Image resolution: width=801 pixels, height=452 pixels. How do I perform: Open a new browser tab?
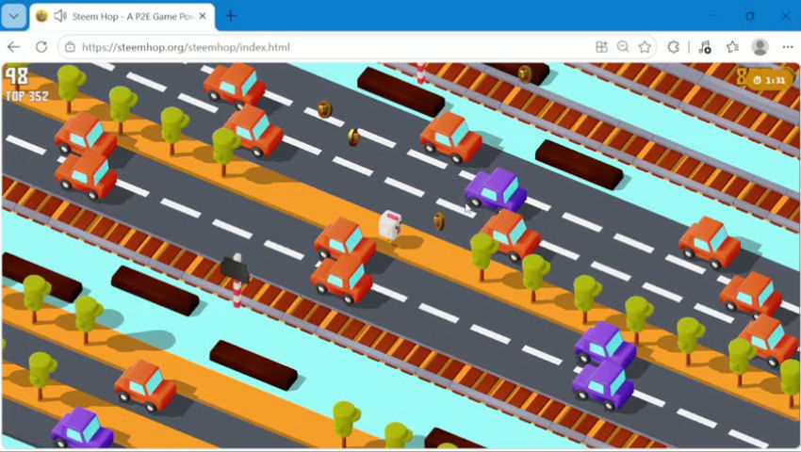coord(231,16)
